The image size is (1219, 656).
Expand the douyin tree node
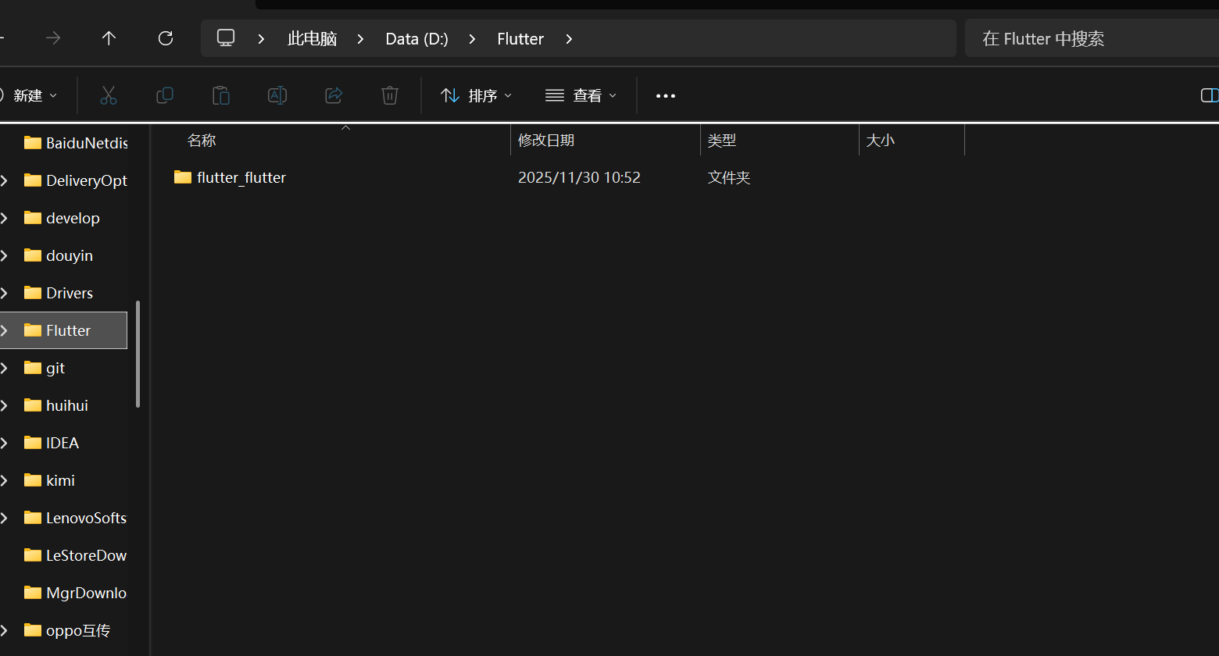4,255
